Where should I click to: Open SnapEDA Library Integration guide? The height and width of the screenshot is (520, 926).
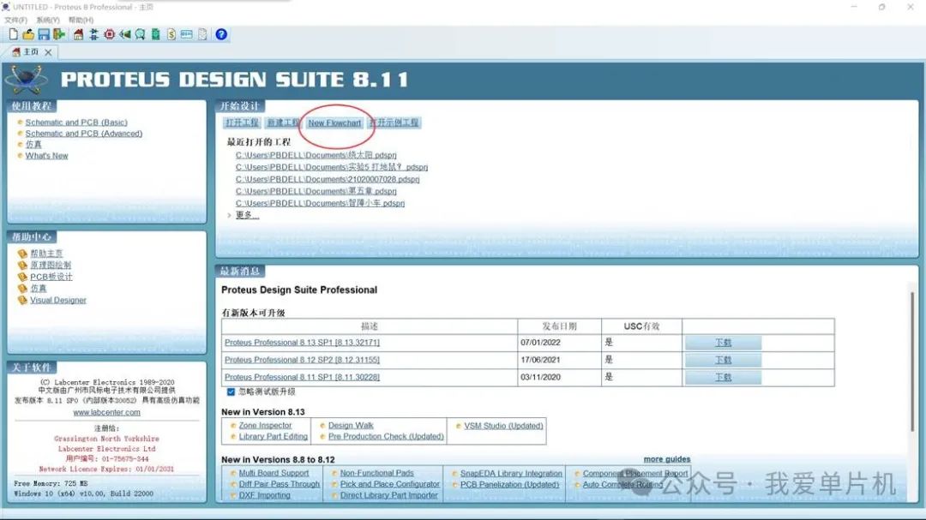pos(511,474)
